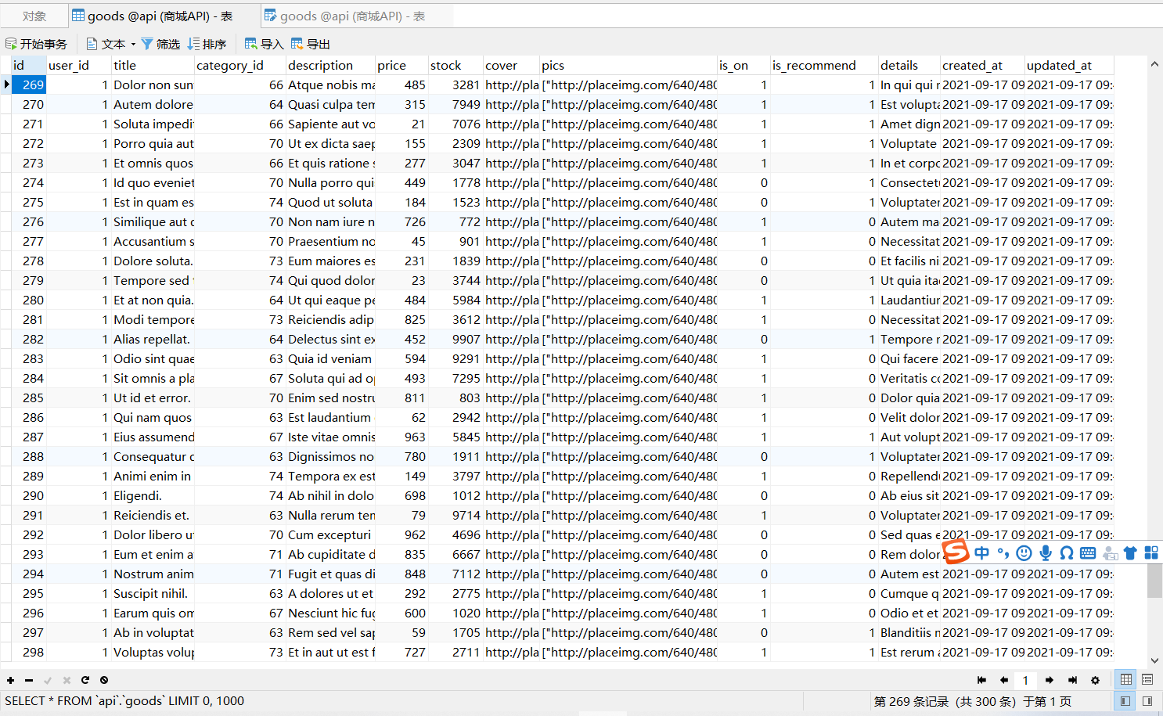Image resolution: width=1163 pixels, height=716 pixels.
Task: Click the stock column header
Action: [x=455, y=65]
